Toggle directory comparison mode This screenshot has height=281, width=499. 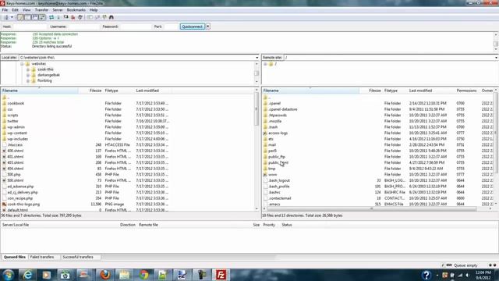click(97, 17)
